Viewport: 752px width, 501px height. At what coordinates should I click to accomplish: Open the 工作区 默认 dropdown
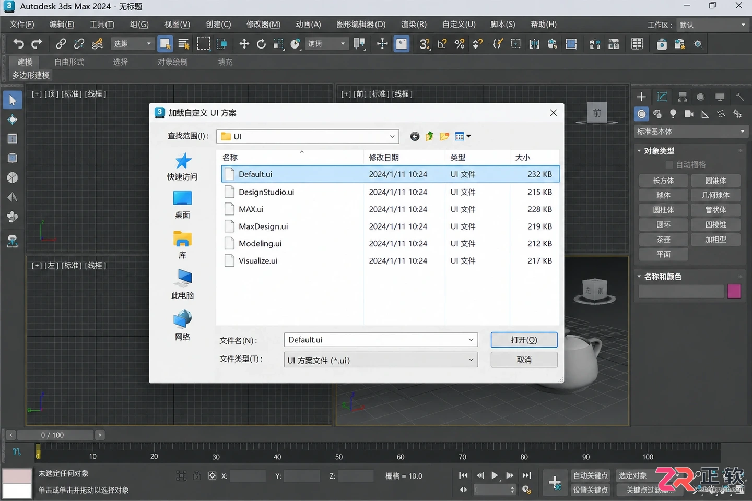pyautogui.click(x=712, y=25)
